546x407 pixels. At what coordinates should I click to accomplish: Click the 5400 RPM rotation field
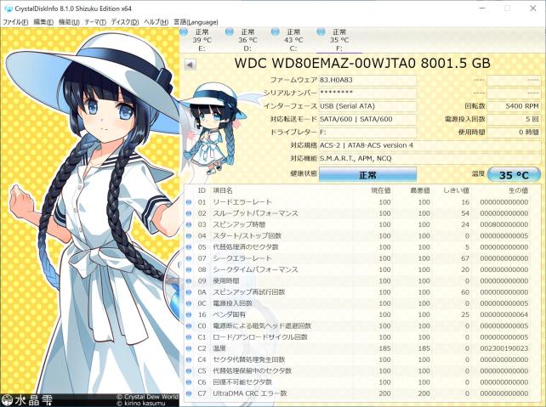click(x=514, y=106)
